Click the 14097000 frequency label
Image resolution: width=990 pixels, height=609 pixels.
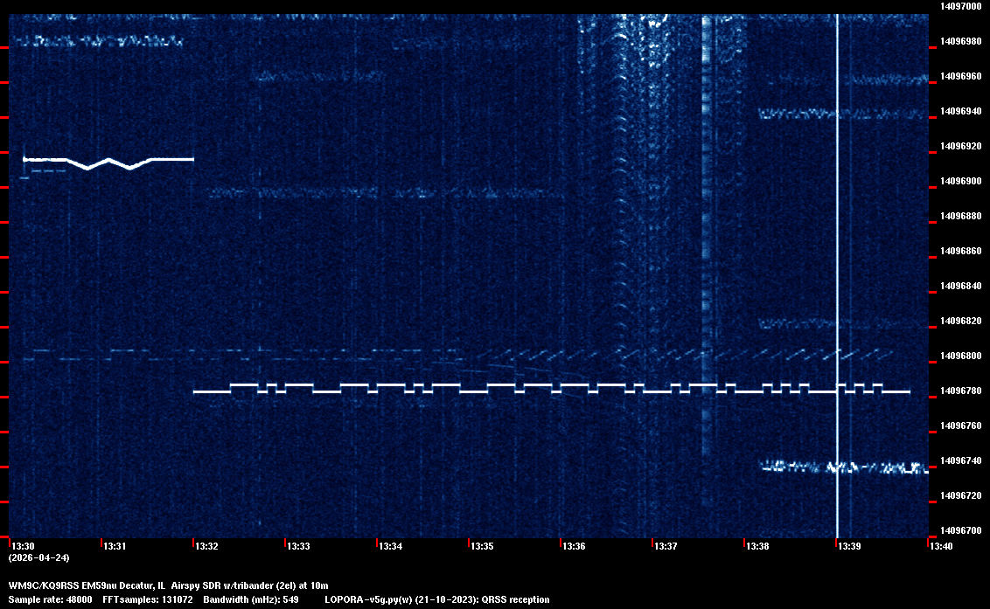(x=959, y=6)
